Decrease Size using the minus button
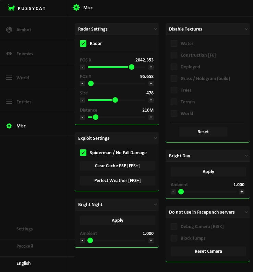Viewport: 253px width, 272px height. pos(82,100)
